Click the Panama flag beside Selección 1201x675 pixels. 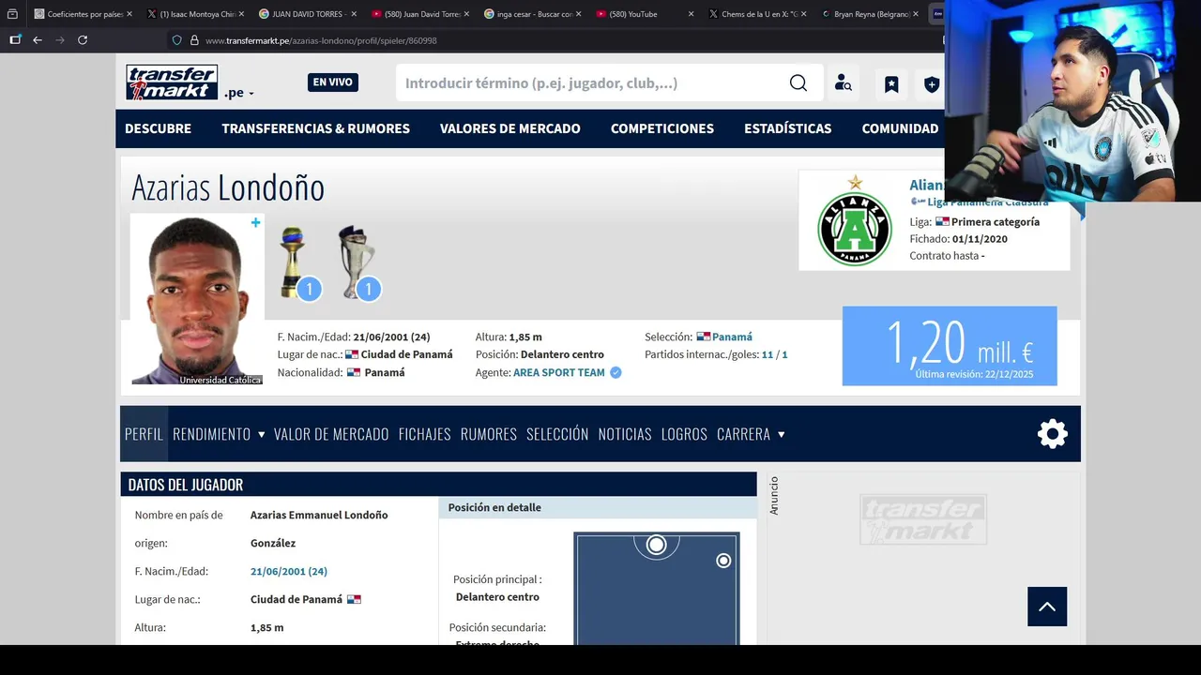click(703, 337)
